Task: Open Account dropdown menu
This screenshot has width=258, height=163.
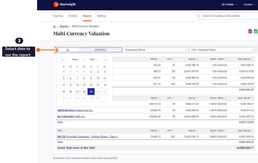Action: click(x=250, y=4)
